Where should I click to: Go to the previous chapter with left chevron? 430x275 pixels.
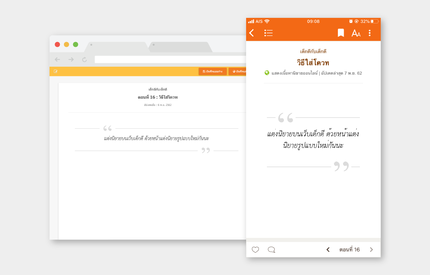pos(328,250)
